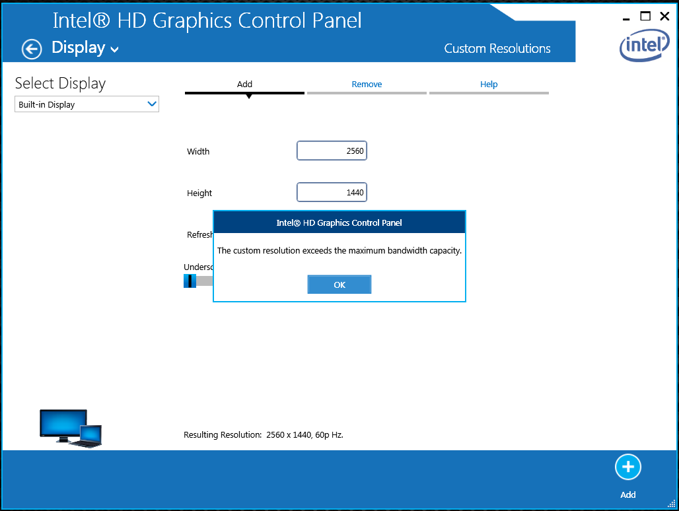This screenshot has height=511, width=679.
Task: Click the Resulting Resolution text
Action: [x=264, y=435]
